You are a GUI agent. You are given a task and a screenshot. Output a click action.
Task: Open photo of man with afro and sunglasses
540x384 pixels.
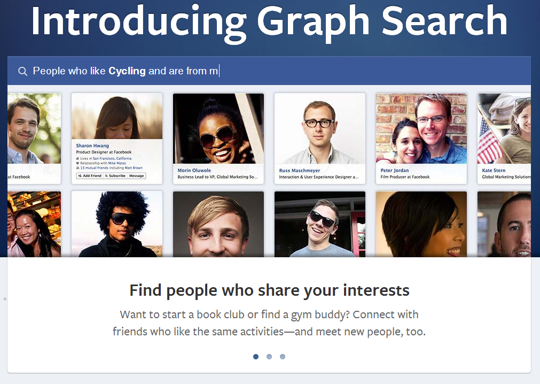click(x=117, y=225)
